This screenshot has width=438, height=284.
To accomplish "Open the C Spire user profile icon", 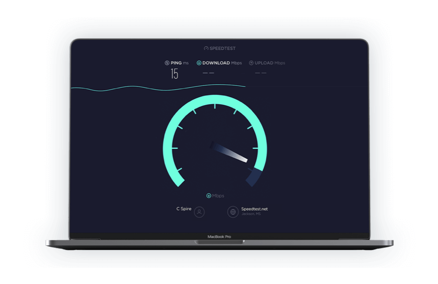I will click(x=199, y=212).
